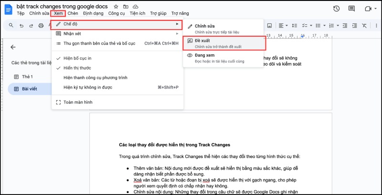
Task: Click the bulleted list icon
Action: [318, 25]
